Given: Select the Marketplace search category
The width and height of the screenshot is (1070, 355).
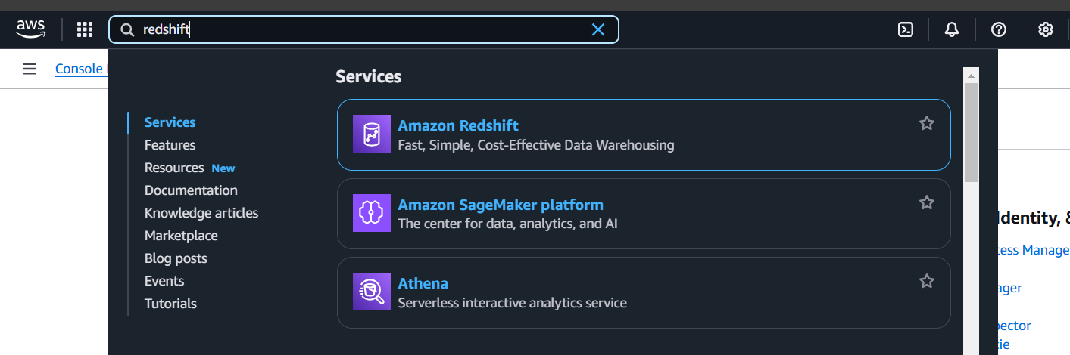Looking at the screenshot, I should click(x=181, y=236).
